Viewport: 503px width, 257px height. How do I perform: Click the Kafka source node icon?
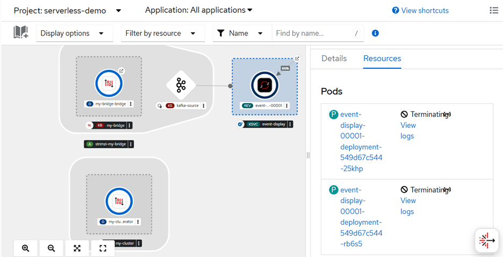pos(181,85)
